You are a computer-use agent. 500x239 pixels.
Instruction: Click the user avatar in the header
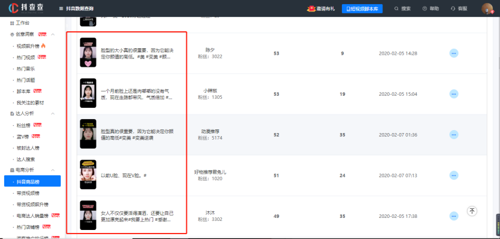point(487,8)
